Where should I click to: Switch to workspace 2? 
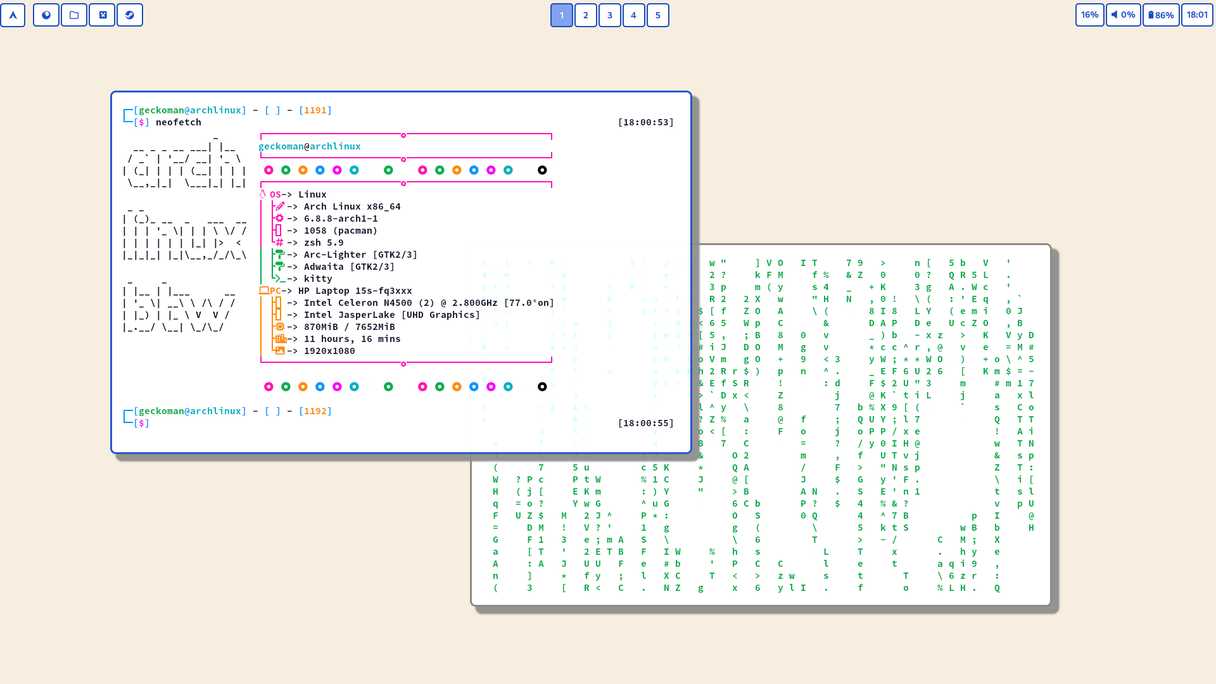[x=586, y=15]
